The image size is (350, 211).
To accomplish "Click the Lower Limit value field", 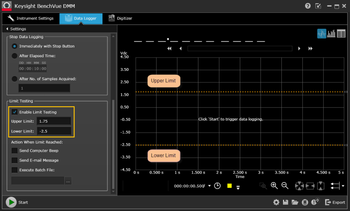I will [x=54, y=131].
